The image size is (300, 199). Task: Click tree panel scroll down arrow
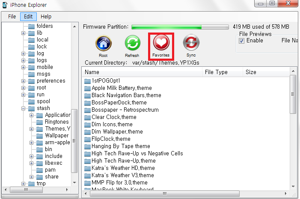(x=74, y=183)
